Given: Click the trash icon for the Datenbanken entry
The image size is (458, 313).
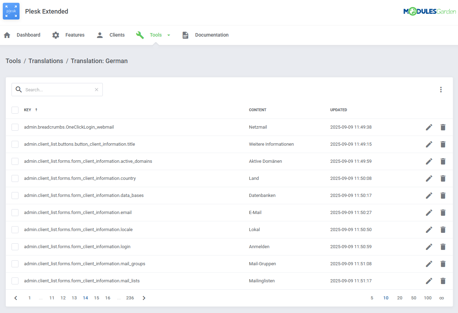Looking at the screenshot, I should point(443,195).
